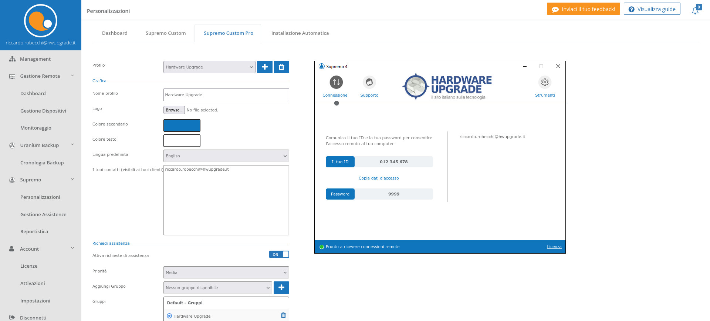Screen dimensions: 710x321
Task: Open Strumenti gear icon in preview
Action: (545, 82)
